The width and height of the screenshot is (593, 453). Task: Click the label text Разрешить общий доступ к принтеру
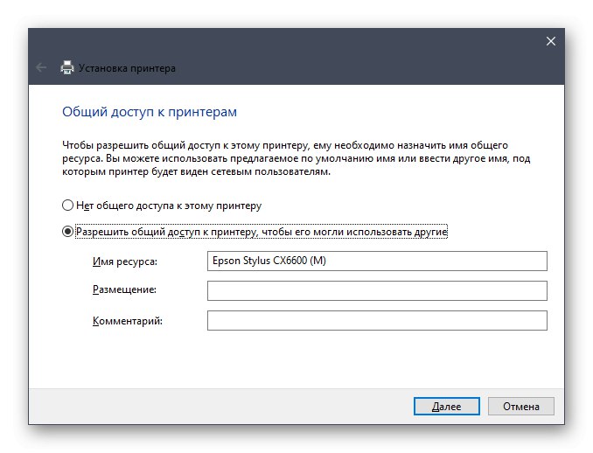pos(262,232)
